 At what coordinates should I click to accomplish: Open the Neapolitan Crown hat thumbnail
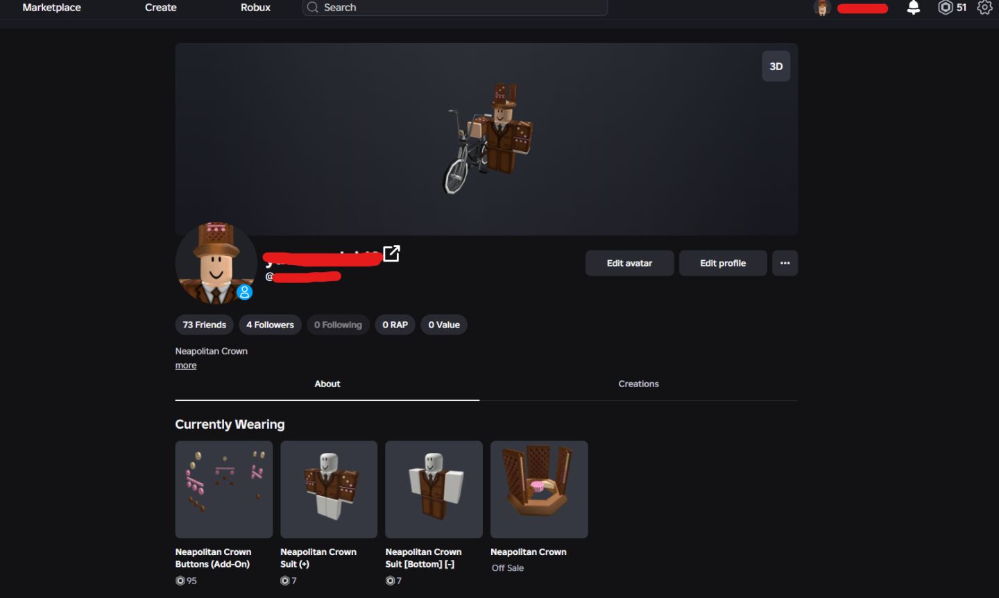click(539, 489)
